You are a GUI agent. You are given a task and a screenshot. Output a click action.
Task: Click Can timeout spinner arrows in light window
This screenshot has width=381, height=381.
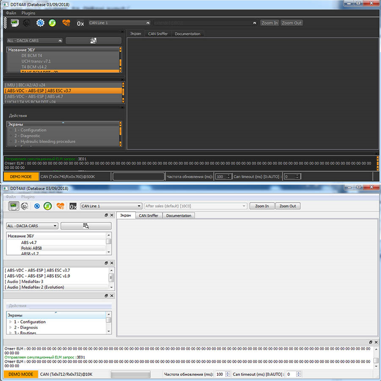[x=298, y=374]
